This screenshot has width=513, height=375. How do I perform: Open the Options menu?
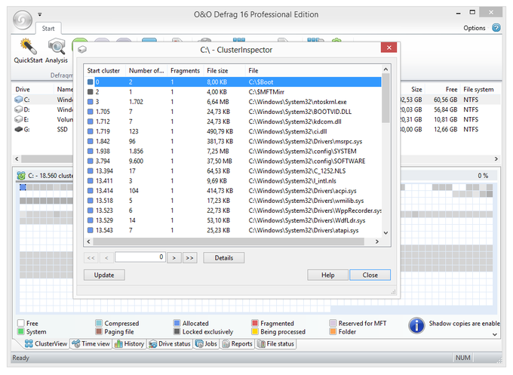point(474,28)
